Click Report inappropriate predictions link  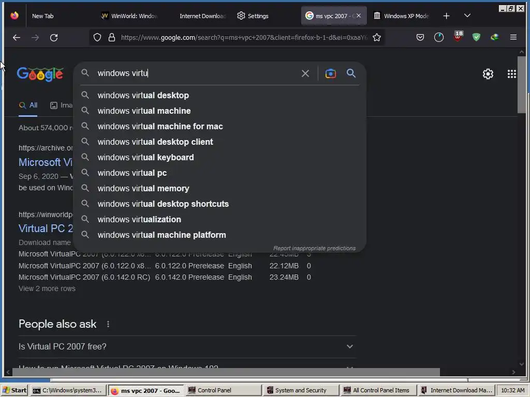314,248
